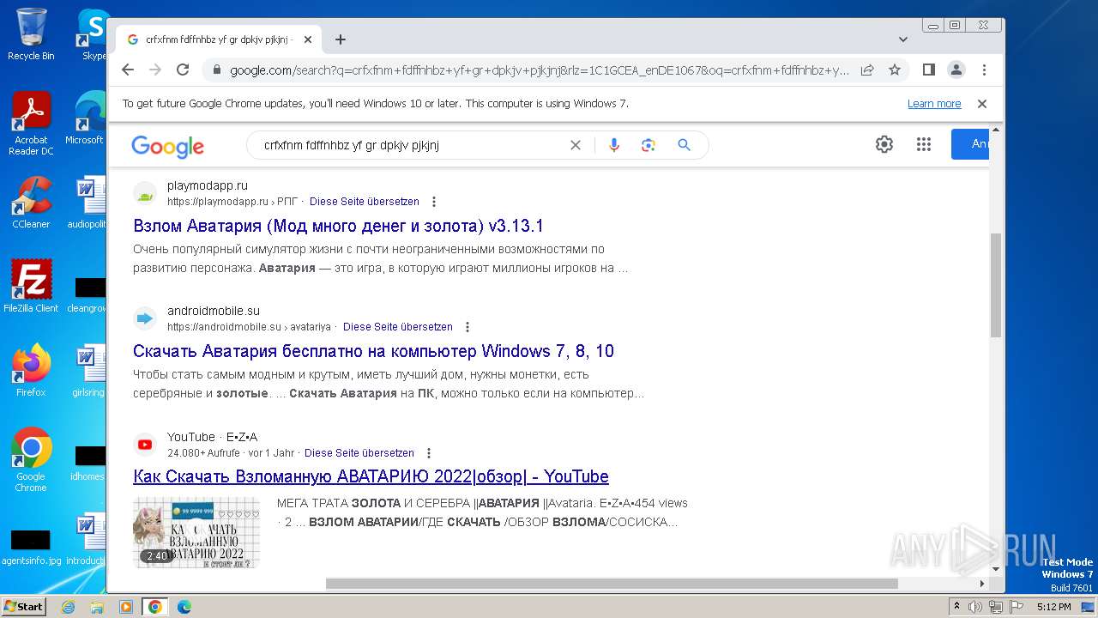Open the androidmobile.su result title link
The height and width of the screenshot is (618, 1098).
click(x=373, y=351)
